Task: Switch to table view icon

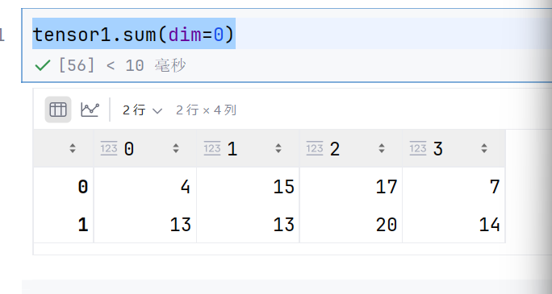Action: pyautogui.click(x=58, y=110)
